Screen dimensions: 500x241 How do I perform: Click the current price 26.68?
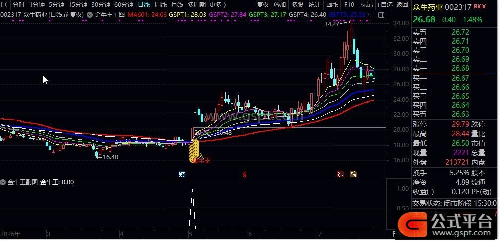[x=424, y=20]
